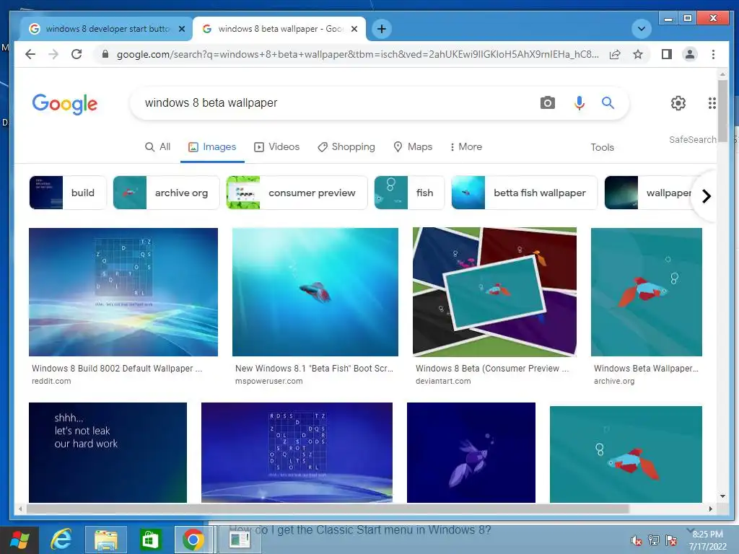Click the browser forward arrow
Viewport: 739px width, 554px height.
tap(53, 54)
